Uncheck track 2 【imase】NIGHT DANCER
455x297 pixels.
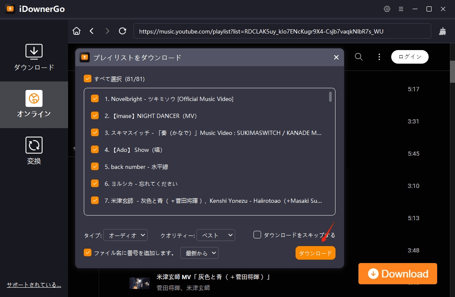coord(95,115)
